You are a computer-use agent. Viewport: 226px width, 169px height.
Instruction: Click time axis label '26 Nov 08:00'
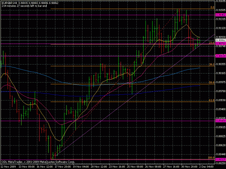coord(153,167)
